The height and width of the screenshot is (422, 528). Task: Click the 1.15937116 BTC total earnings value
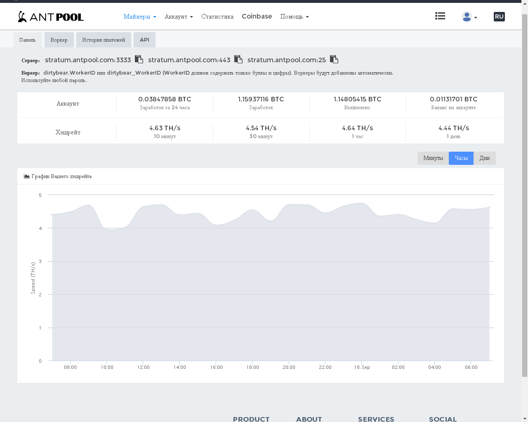(261, 99)
